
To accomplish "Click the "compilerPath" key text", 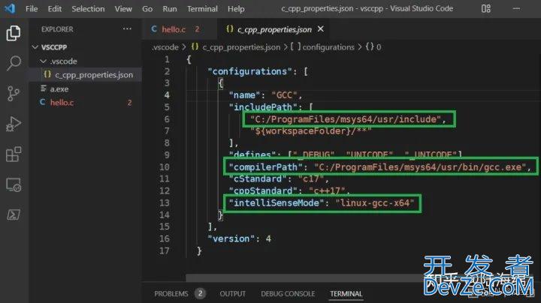I will click(266, 167).
